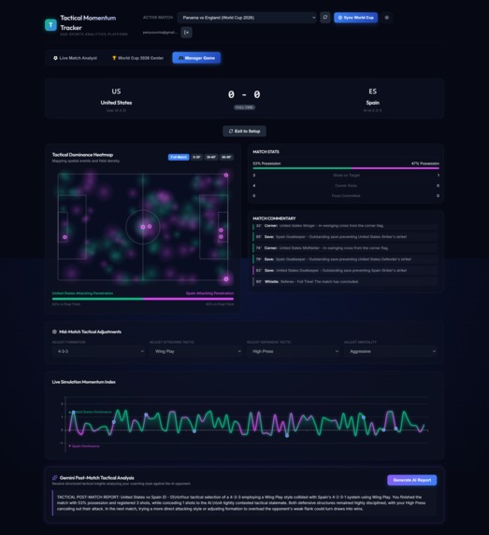Click the 79' Save commentary entry
The height and width of the screenshot is (535, 489).
(x=345, y=259)
